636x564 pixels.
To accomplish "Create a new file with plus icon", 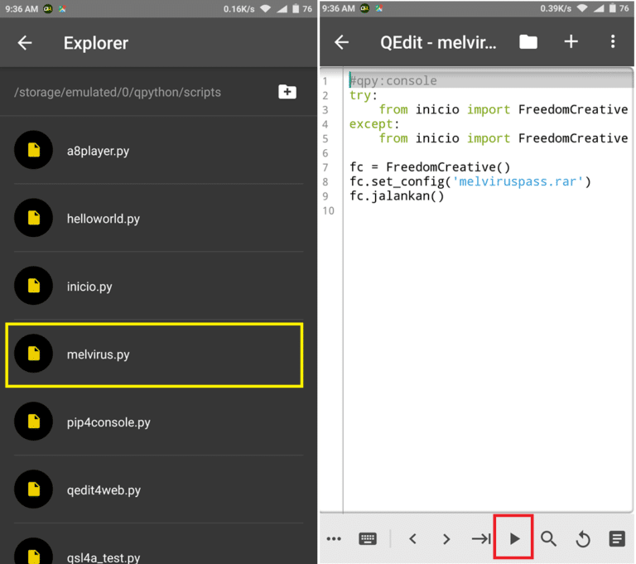I will [x=571, y=41].
